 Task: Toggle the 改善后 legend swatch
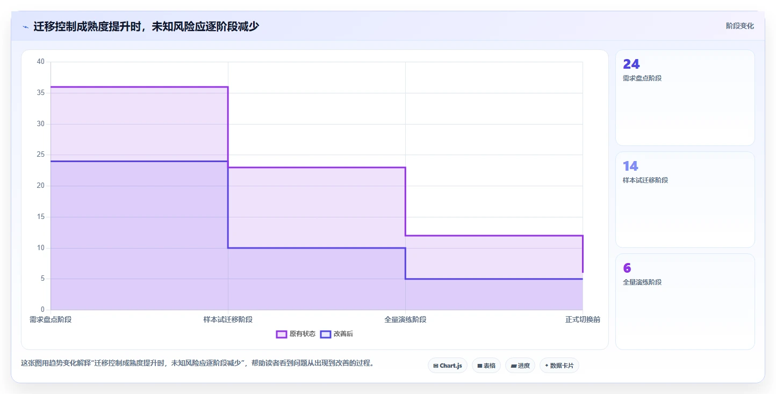pyautogui.click(x=325, y=334)
